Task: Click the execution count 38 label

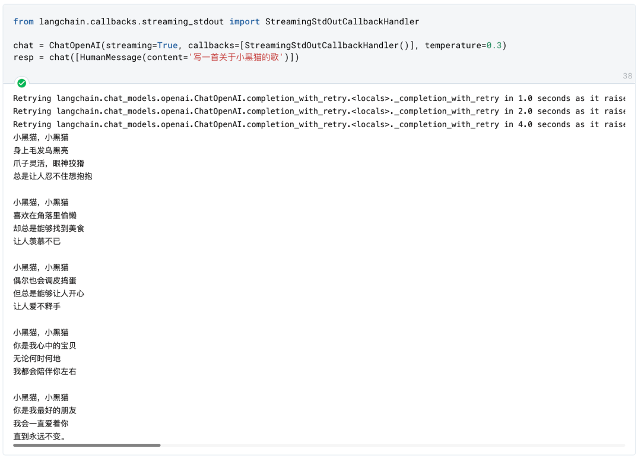Action: point(627,76)
